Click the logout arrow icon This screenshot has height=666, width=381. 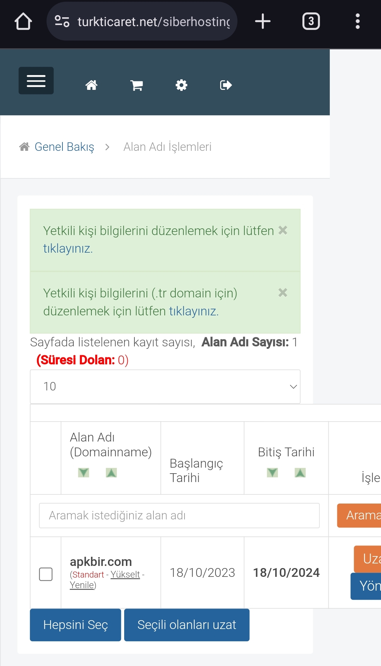226,85
